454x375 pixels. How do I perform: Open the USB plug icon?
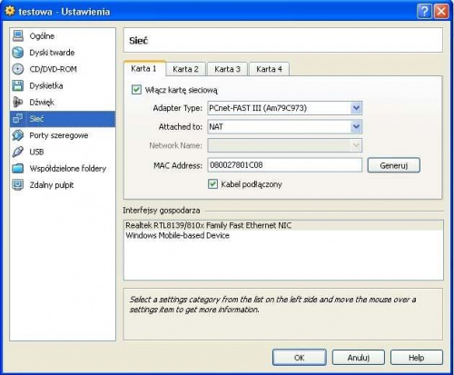18,152
